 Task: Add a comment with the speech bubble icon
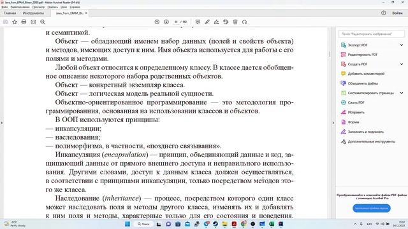click(x=198, y=22)
